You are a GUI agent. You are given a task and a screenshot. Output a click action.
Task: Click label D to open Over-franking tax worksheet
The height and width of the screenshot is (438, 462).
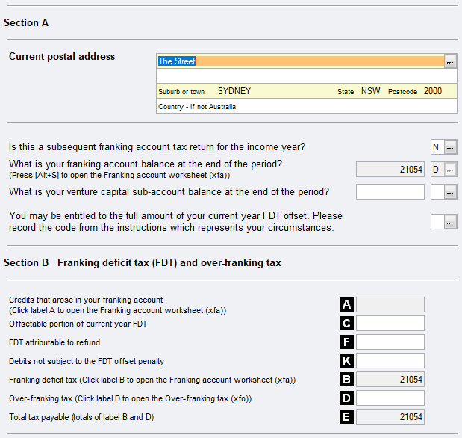point(346,398)
